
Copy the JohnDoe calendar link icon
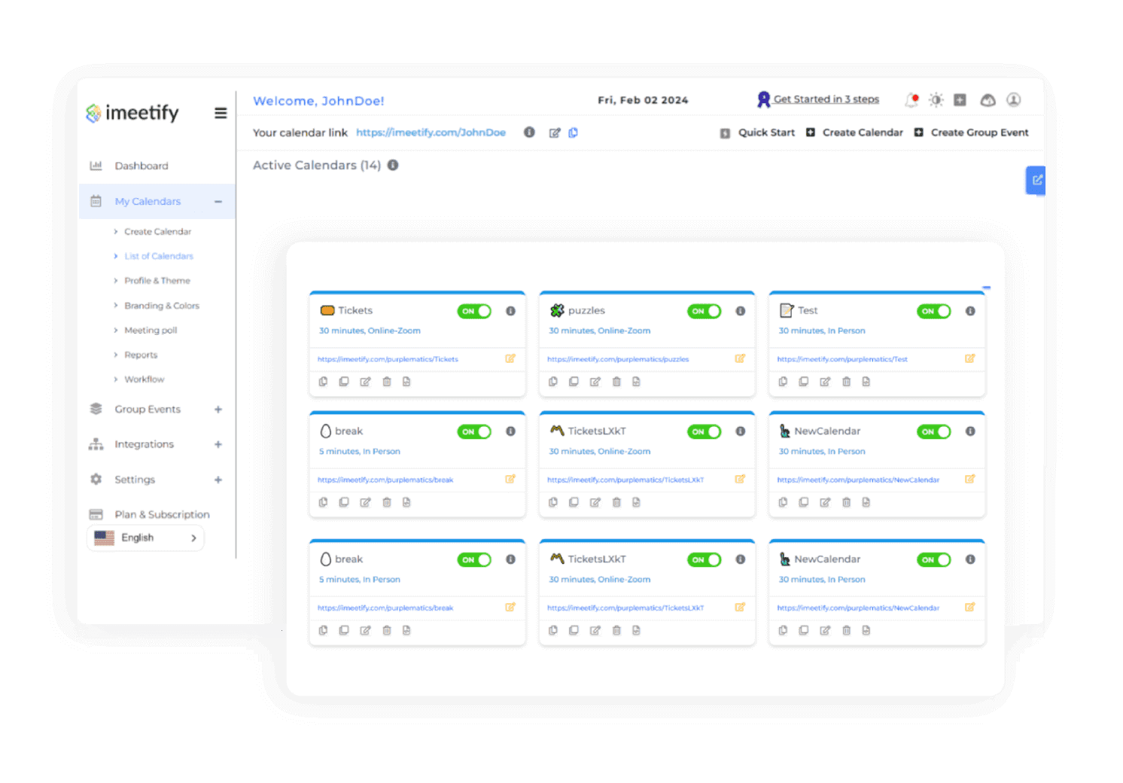(x=573, y=133)
